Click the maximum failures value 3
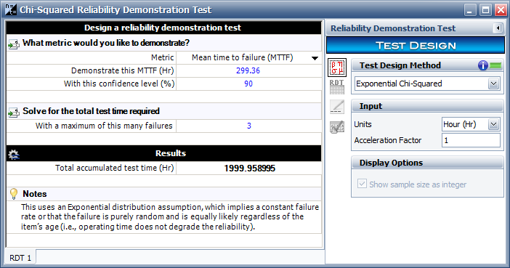The width and height of the screenshot is (510, 268). click(248, 126)
